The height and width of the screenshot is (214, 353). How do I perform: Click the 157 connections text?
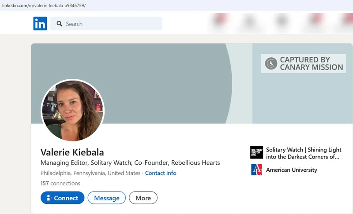[60, 184]
